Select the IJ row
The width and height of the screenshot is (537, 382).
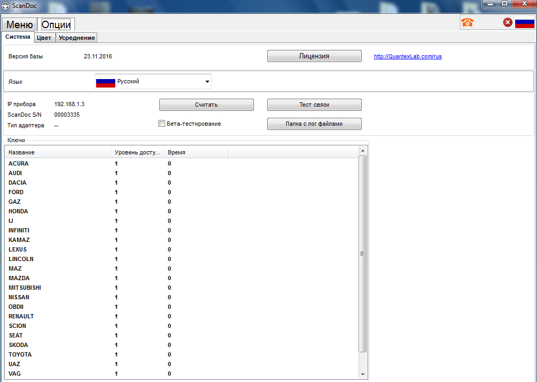(x=182, y=221)
